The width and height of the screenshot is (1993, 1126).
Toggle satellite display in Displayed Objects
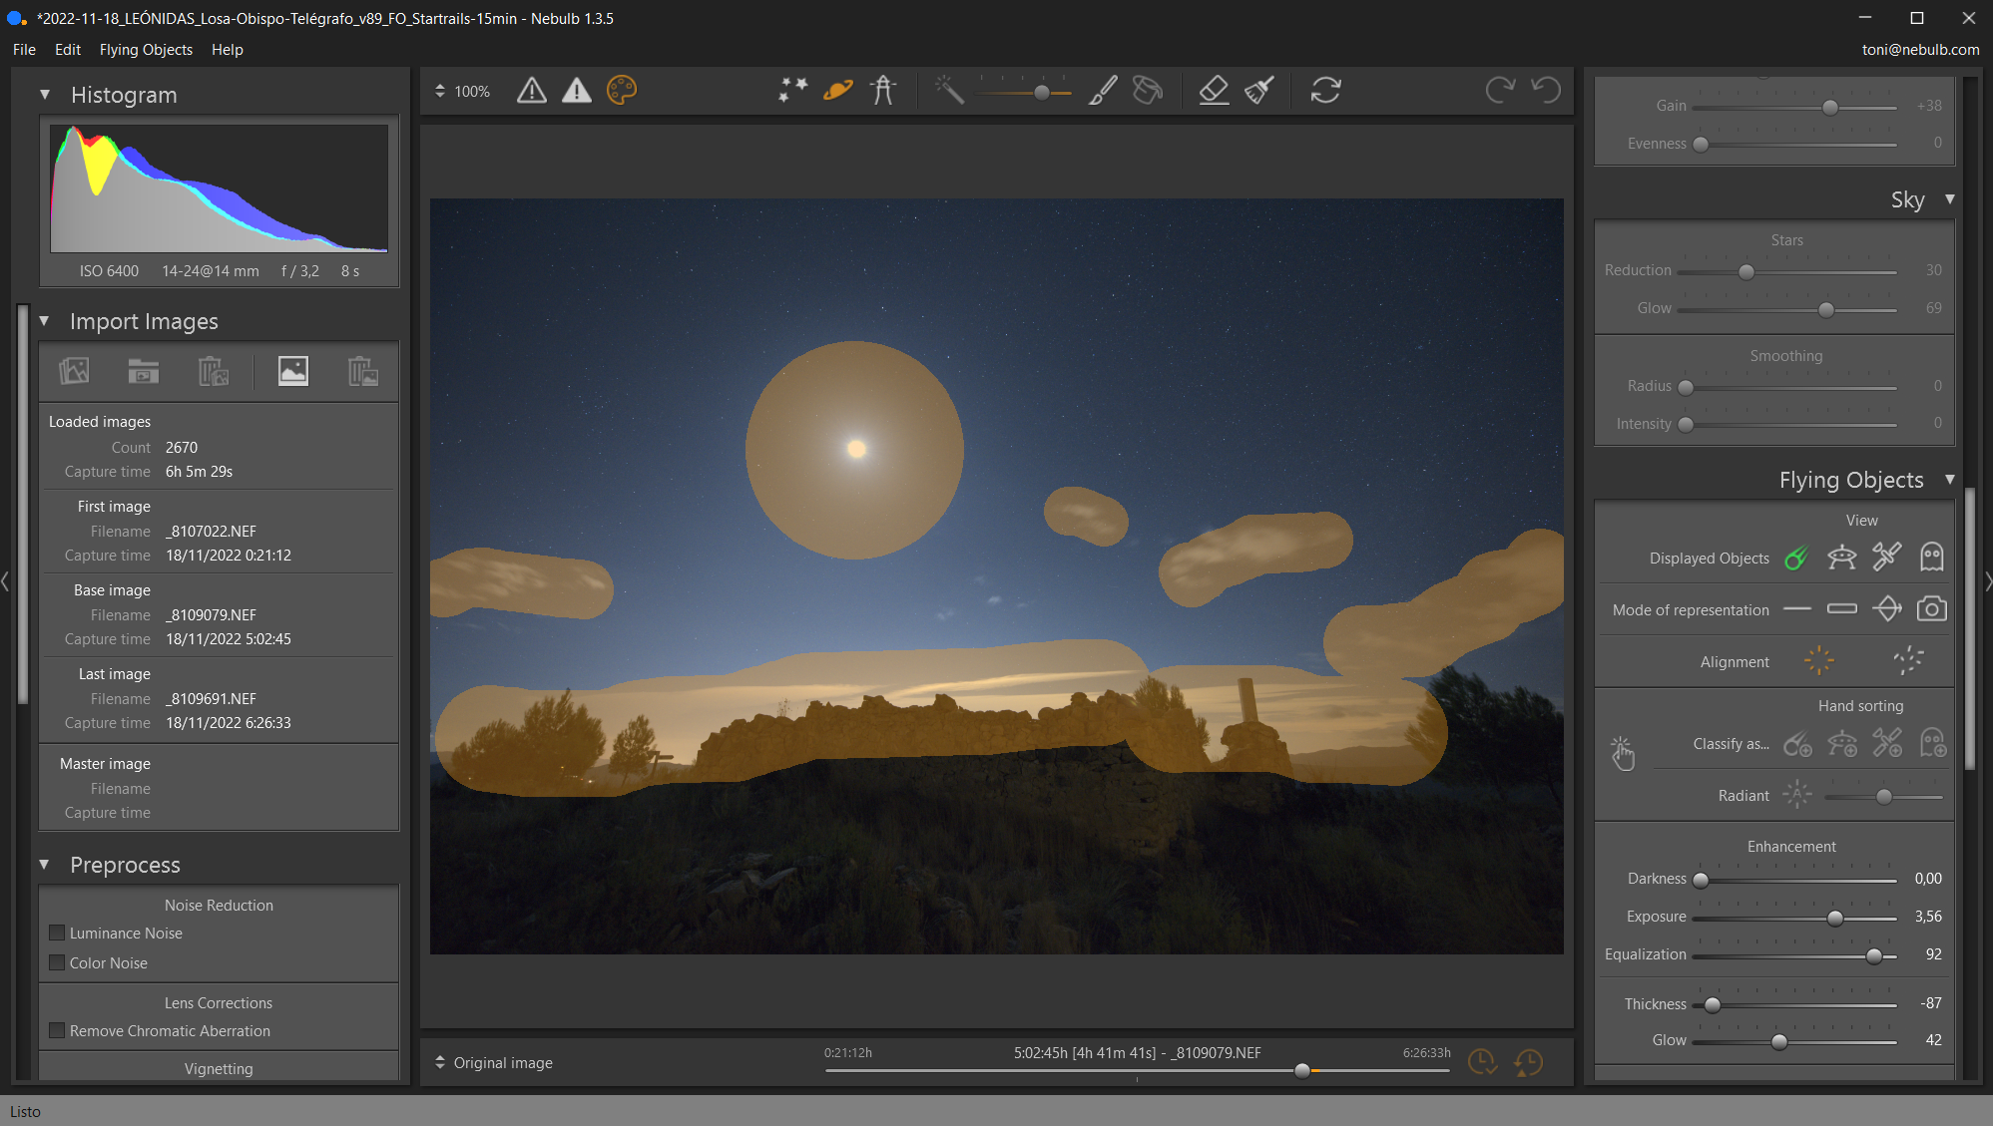click(1886, 557)
